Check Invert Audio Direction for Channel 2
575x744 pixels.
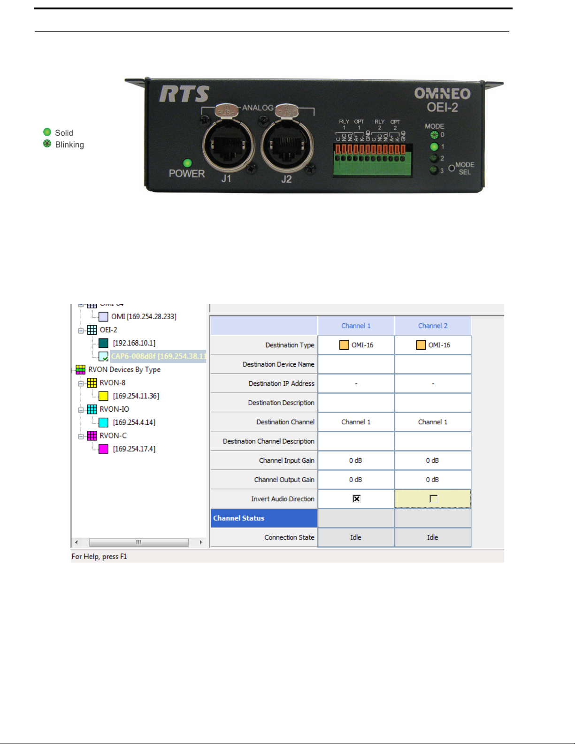(x=433, y=499)
